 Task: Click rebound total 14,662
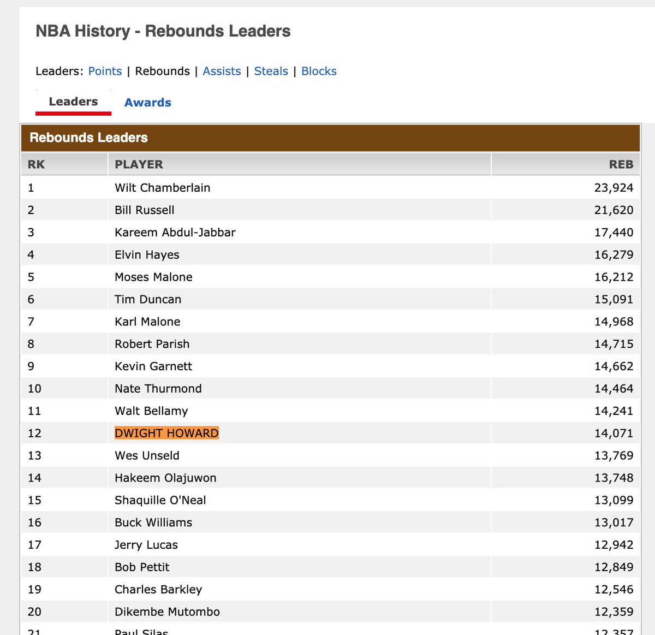[x=614, y=366]
